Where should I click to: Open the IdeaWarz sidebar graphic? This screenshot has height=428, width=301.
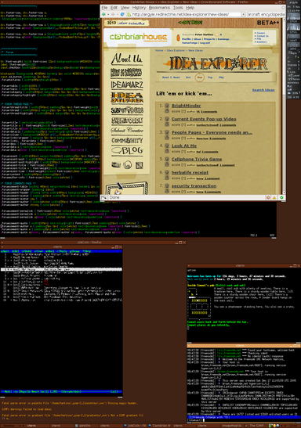127,85
